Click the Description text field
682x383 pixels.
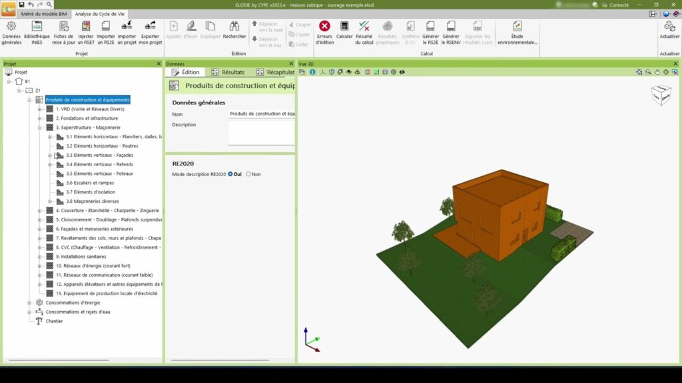pos(261,132)
